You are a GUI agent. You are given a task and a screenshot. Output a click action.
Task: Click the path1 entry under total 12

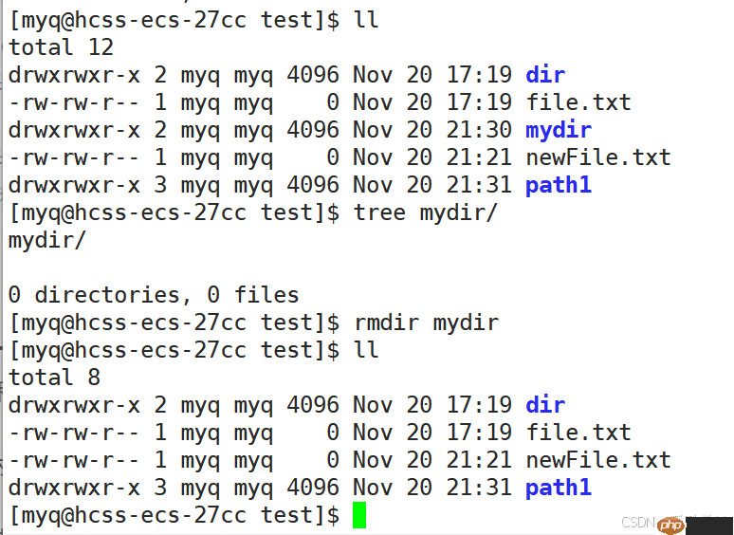coord(558,185)
